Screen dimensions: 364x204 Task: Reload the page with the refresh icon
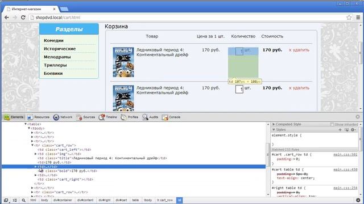[x=23, y=18]
